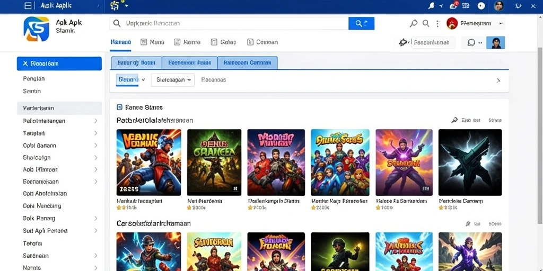This screenshot has height=271, width=543.
Task: Click the magnifier icon inside search box
Action: tap(117, 23)
